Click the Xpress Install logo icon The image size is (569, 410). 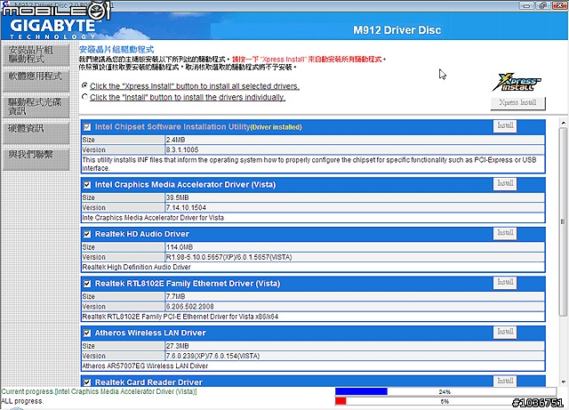click(x=517, y=82)
